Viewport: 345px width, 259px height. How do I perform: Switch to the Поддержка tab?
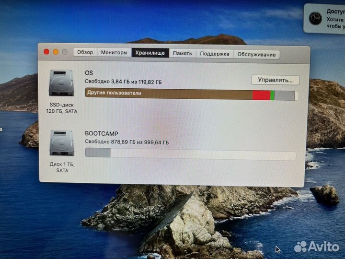click(x=215, y=54)
